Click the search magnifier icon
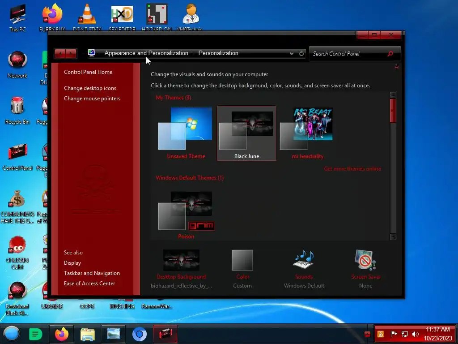458x344 pixels. [x=390, y=54]
